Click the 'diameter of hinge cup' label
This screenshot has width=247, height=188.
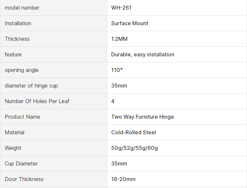click(x=31, y=86)
